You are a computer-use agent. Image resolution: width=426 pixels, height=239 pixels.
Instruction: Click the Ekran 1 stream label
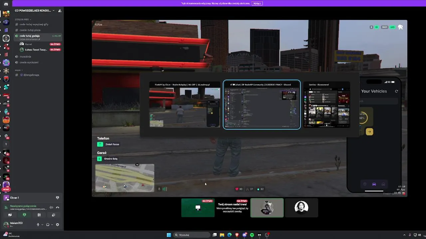[x=15, y=198]
